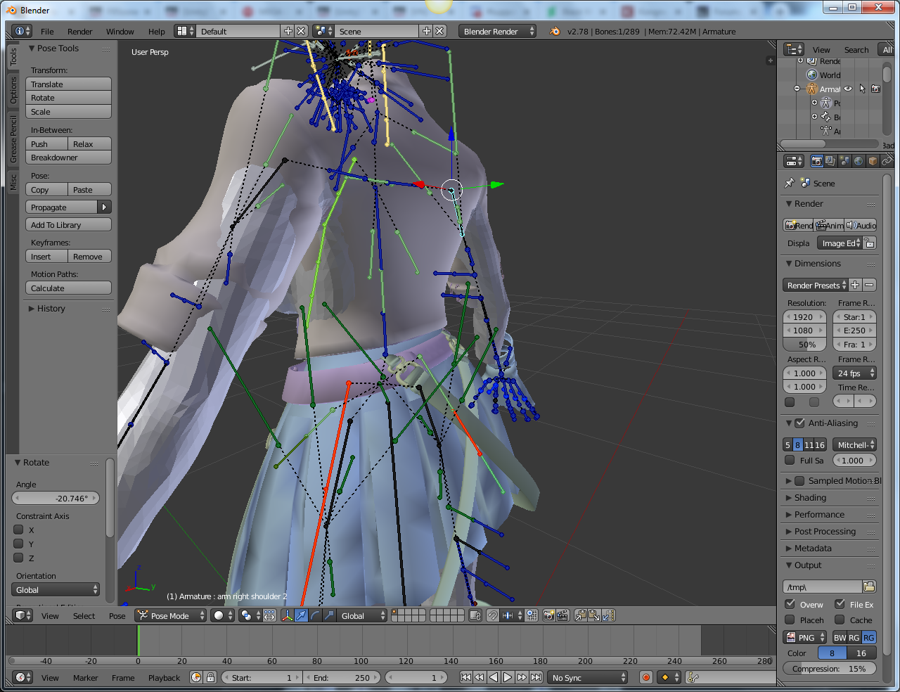Open the Scene properties tab
The height and width of the screenshot is (692, 900).
844,161
